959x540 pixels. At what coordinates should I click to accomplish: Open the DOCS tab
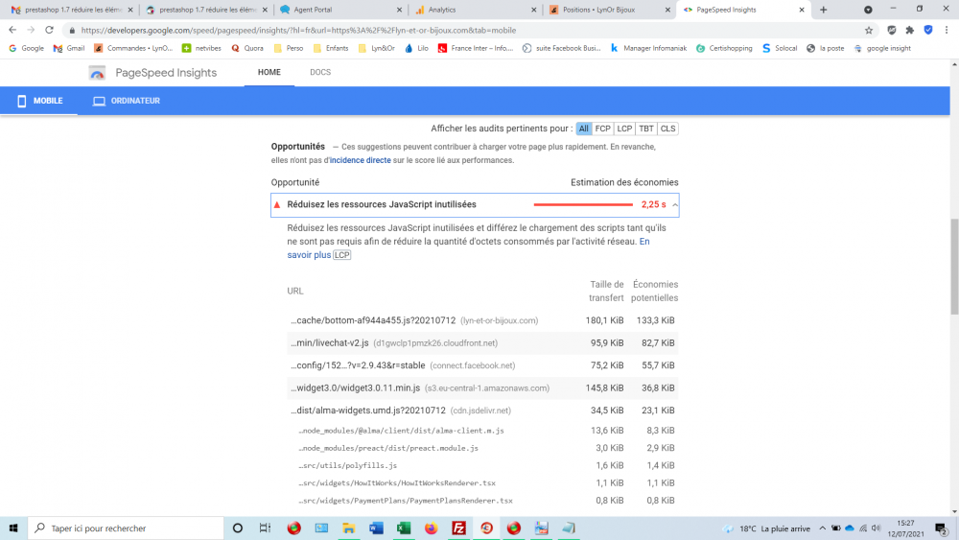click(x=320, y=72)
